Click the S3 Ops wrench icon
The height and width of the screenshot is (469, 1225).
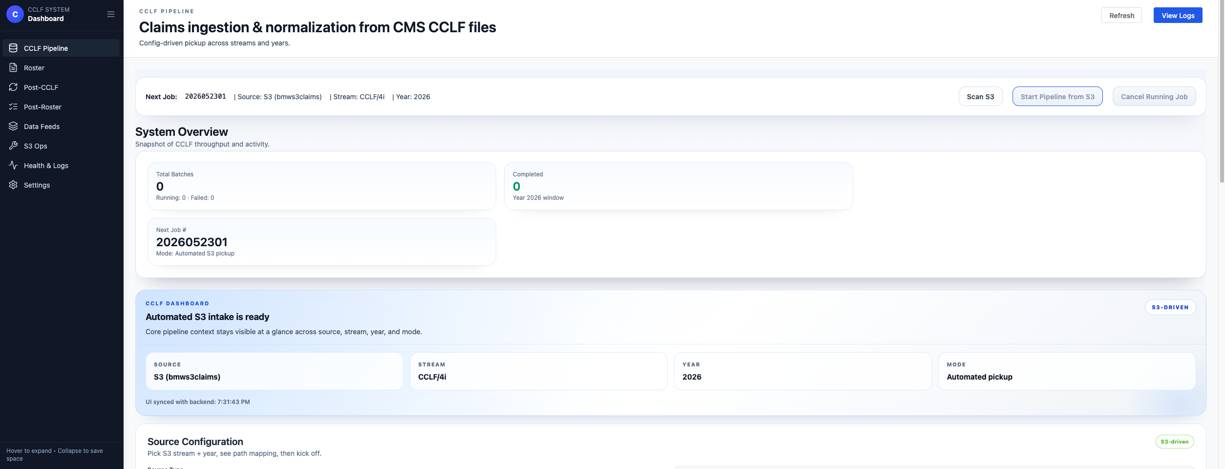tap(13, 146)
